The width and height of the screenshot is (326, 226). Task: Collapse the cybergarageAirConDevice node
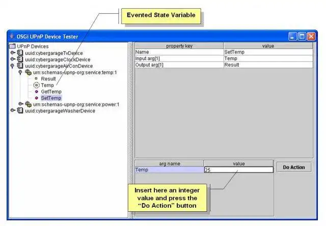tap(12, 66)
